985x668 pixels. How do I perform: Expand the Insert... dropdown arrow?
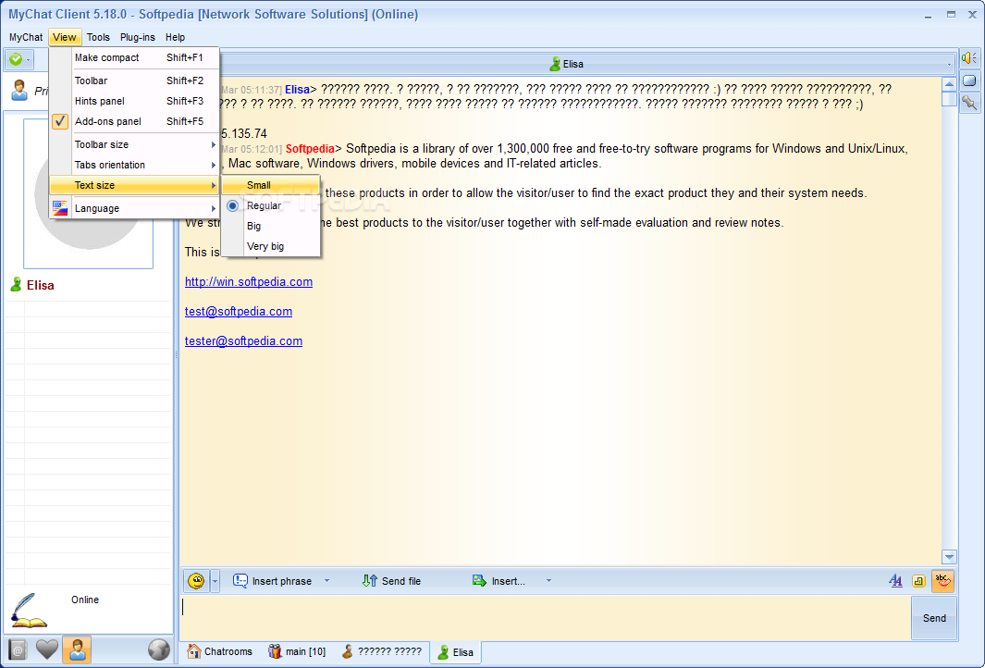coord(548,581)
